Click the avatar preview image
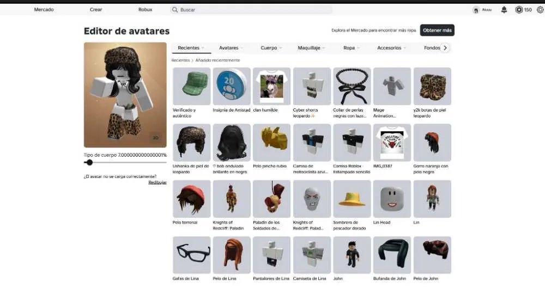This screenshot has width=545, height=289. [x=125, y=95]
